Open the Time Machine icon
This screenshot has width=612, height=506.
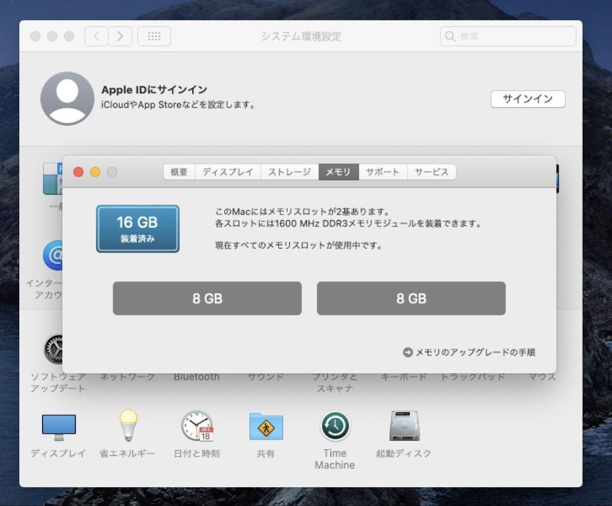coord(335,426)
